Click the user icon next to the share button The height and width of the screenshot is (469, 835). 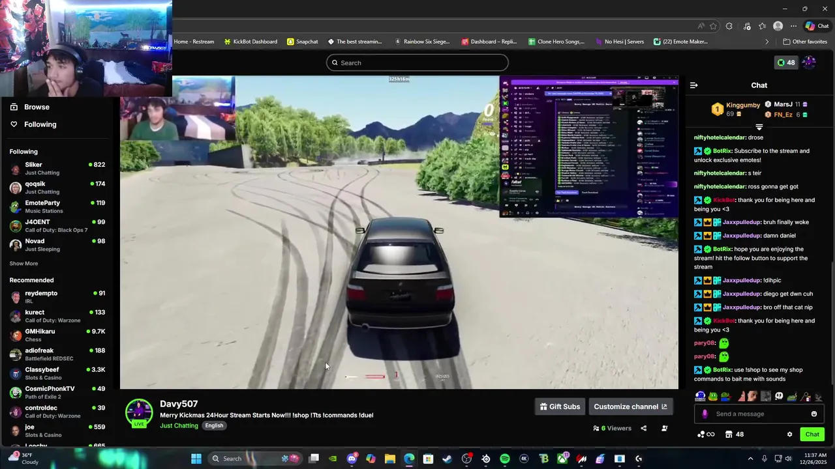coord(664,429)
